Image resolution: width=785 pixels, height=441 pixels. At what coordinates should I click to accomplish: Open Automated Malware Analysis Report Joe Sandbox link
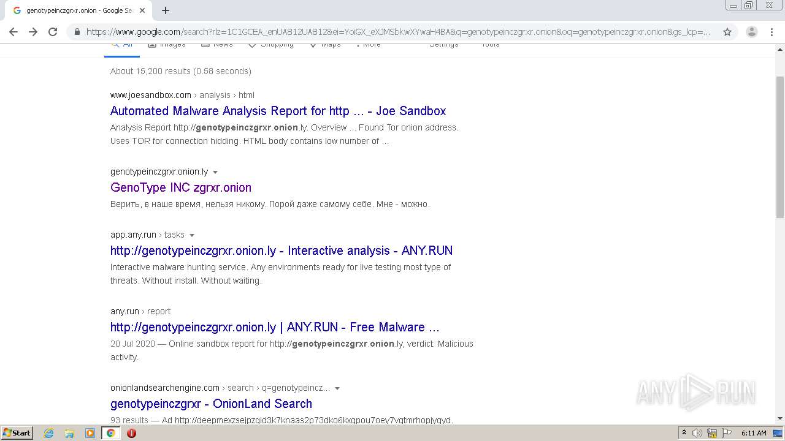[x=278, y=111]
